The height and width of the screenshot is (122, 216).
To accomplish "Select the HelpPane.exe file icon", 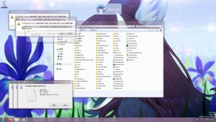I will pyautogui.click(x=114, y=65).
